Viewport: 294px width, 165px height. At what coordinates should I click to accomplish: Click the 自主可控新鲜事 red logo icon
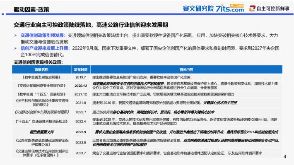(252, 8)
